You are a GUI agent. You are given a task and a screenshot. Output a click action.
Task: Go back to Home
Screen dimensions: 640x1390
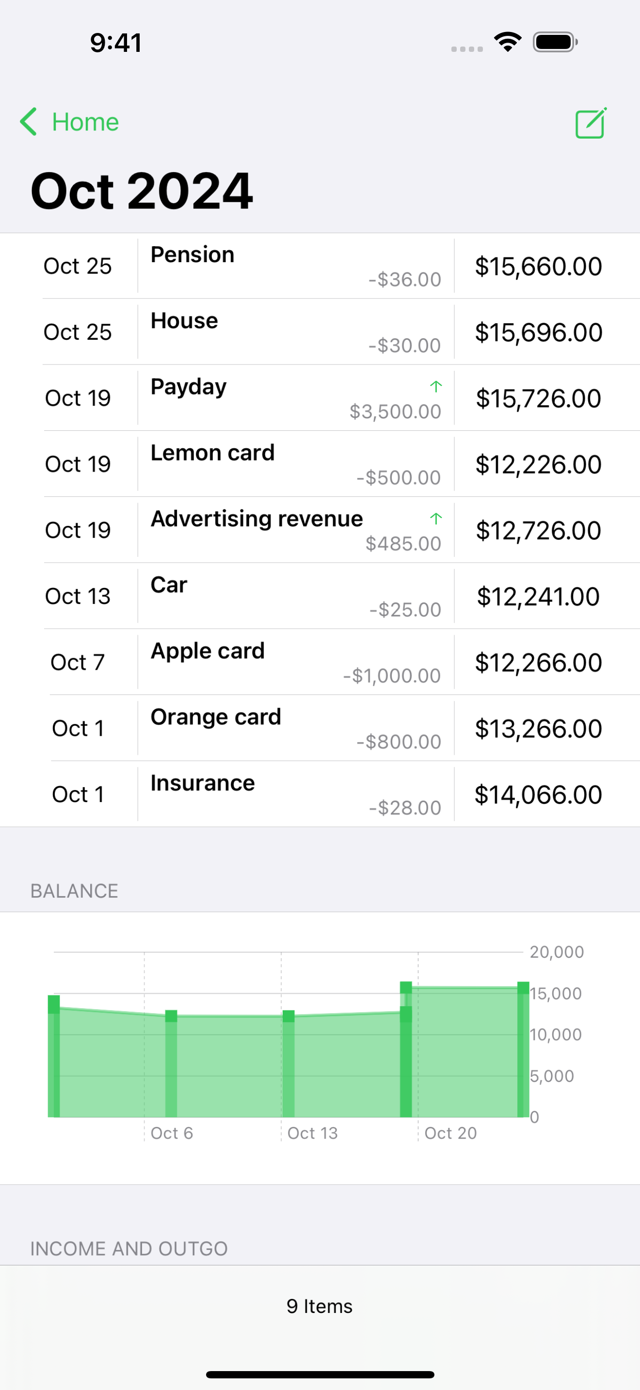pyautogui.click(x=85, y=122)
